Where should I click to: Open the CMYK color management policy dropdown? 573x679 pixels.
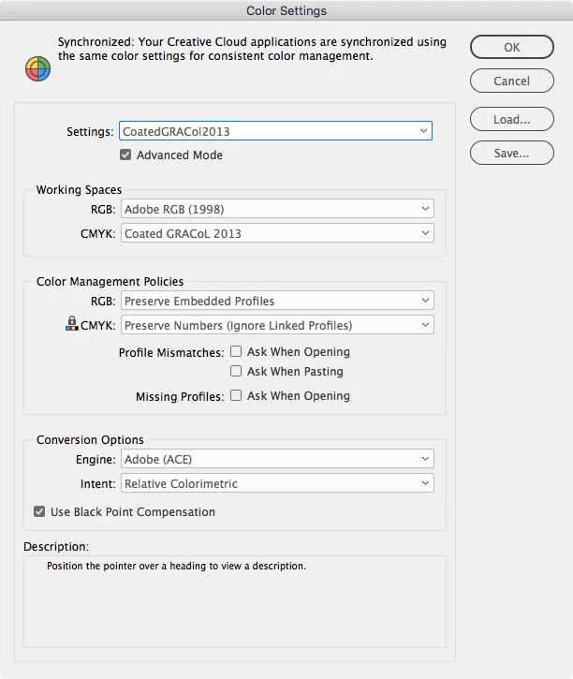click(277, 325)
